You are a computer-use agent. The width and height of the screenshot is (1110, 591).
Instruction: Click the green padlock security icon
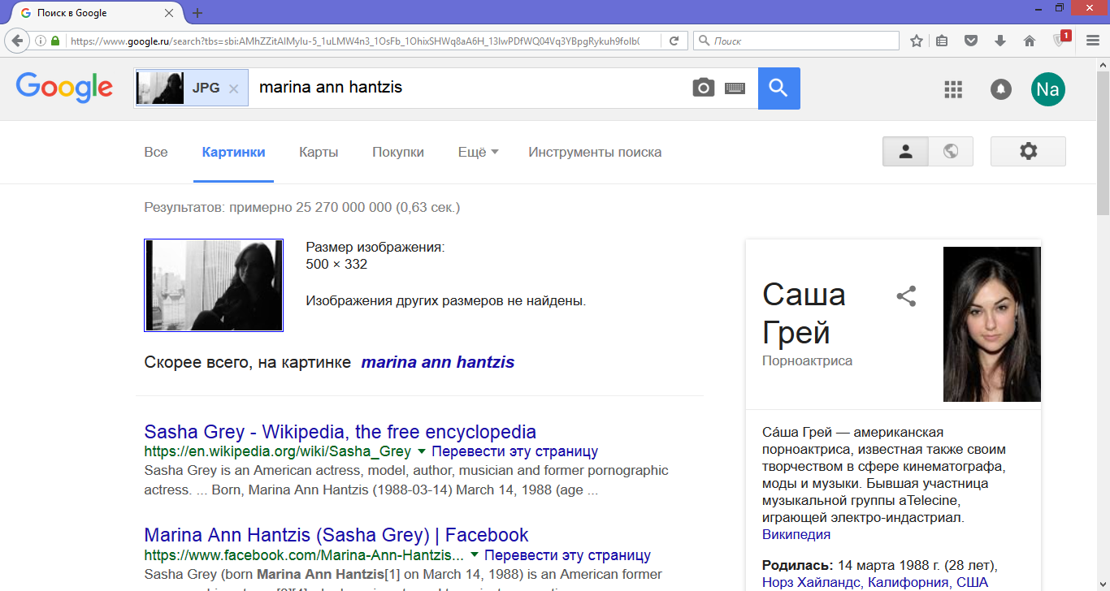[x=55, y=41]
